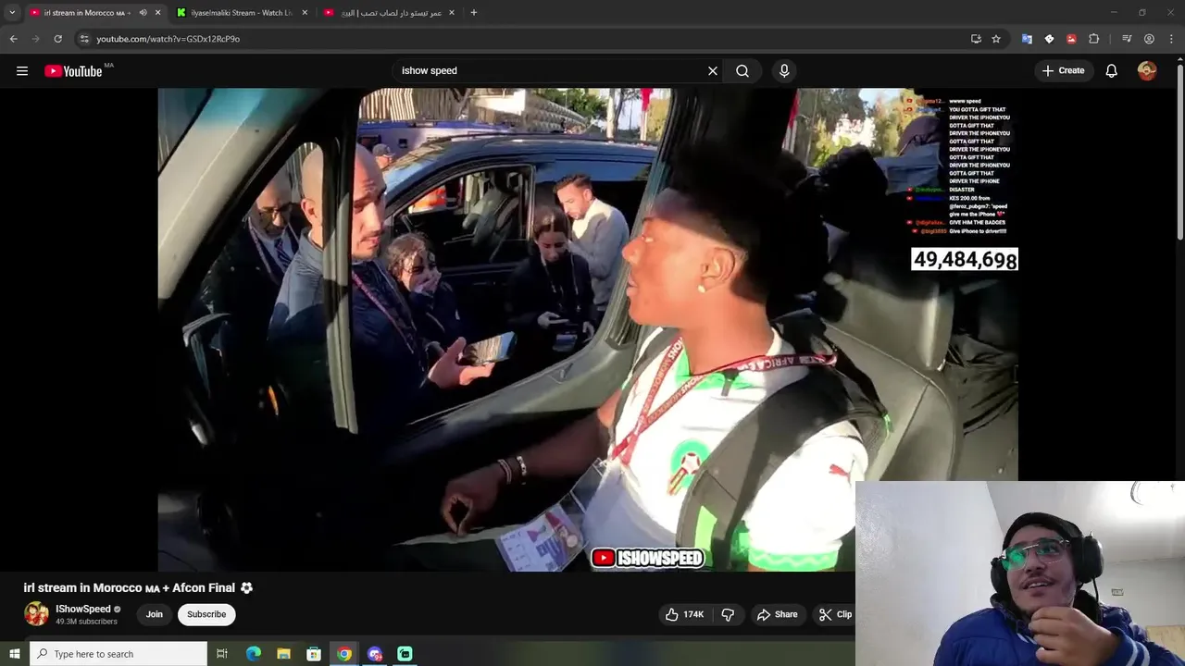
Task: Start voice search with microphone icon
Action: [784, 71]
